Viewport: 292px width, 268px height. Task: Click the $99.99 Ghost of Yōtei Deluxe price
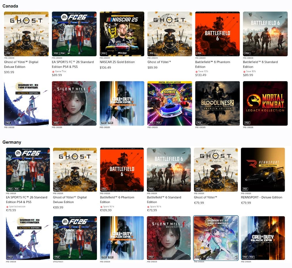tap(9, 72)
